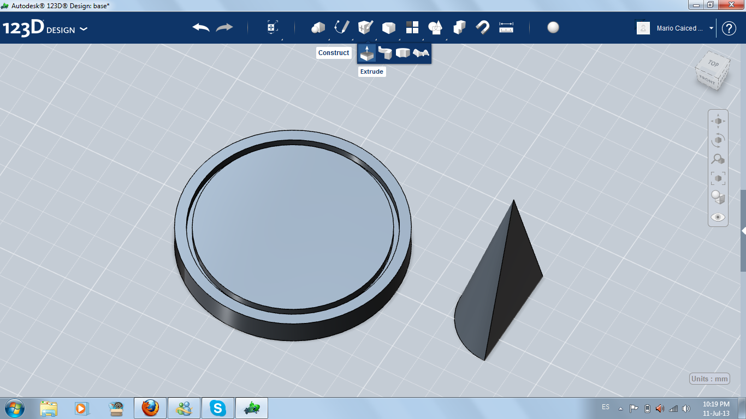Expand the Mario Caiced account dropdown

coord(711,28)
